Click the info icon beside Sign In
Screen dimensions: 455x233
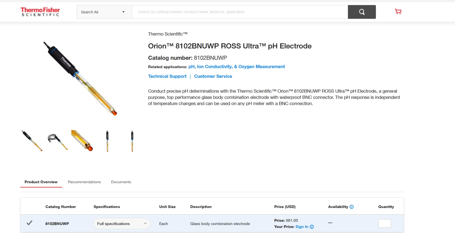coord(312,227)
